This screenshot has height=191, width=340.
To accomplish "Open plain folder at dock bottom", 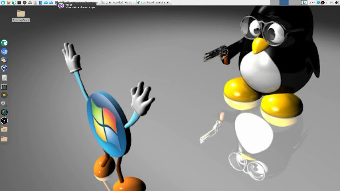I will point(4,139).
